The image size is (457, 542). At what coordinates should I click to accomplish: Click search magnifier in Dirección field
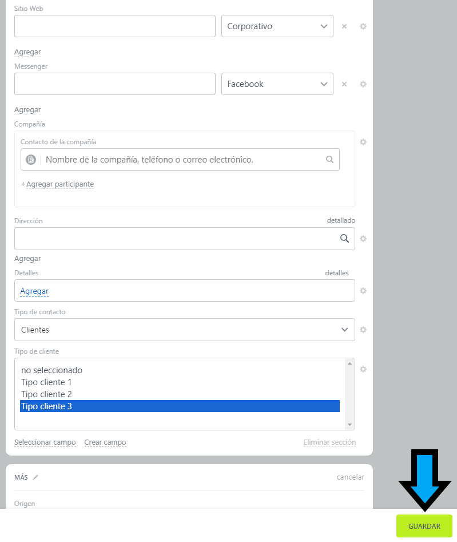tap(344, 239)
